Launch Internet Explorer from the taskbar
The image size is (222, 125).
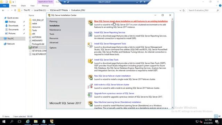coord(28,122)
